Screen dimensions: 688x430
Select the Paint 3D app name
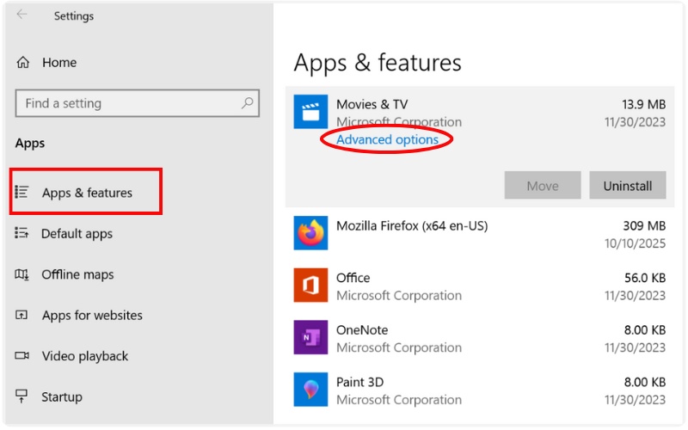[359, 382]
